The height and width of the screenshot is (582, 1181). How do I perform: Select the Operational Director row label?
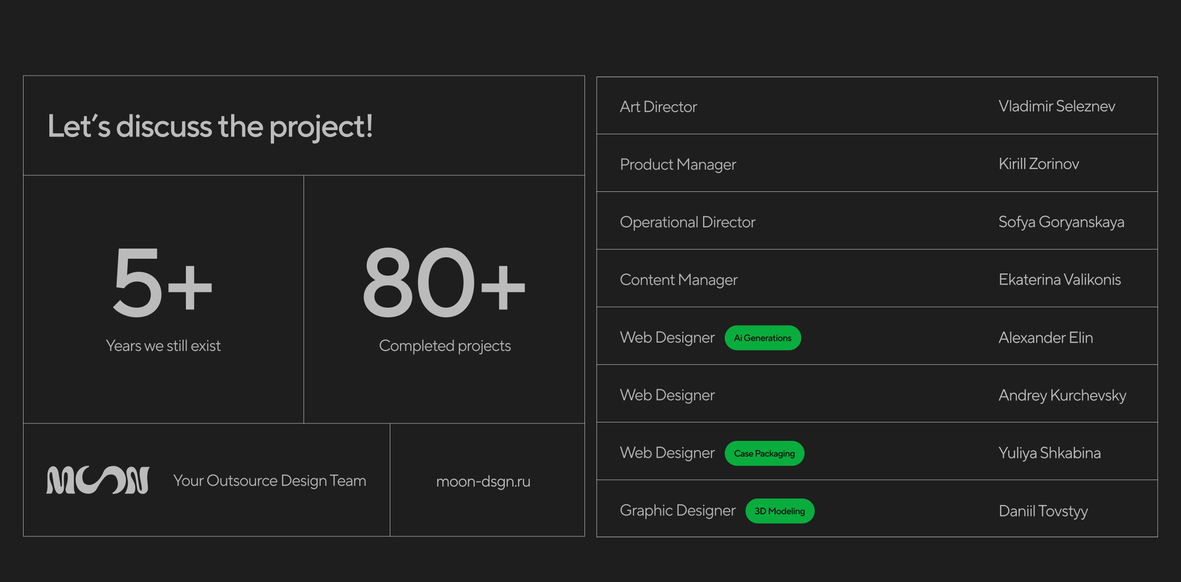(x=687, y=222)
